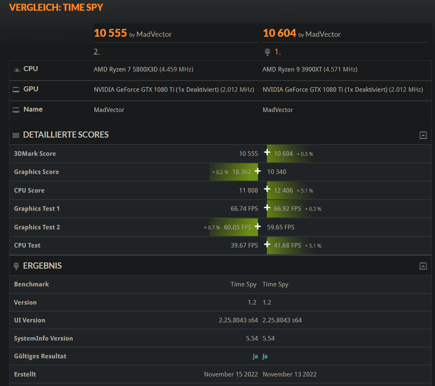The image size is (435, 386).
Task: Click the 3DMark Score row label
Action: coord(35,153)
